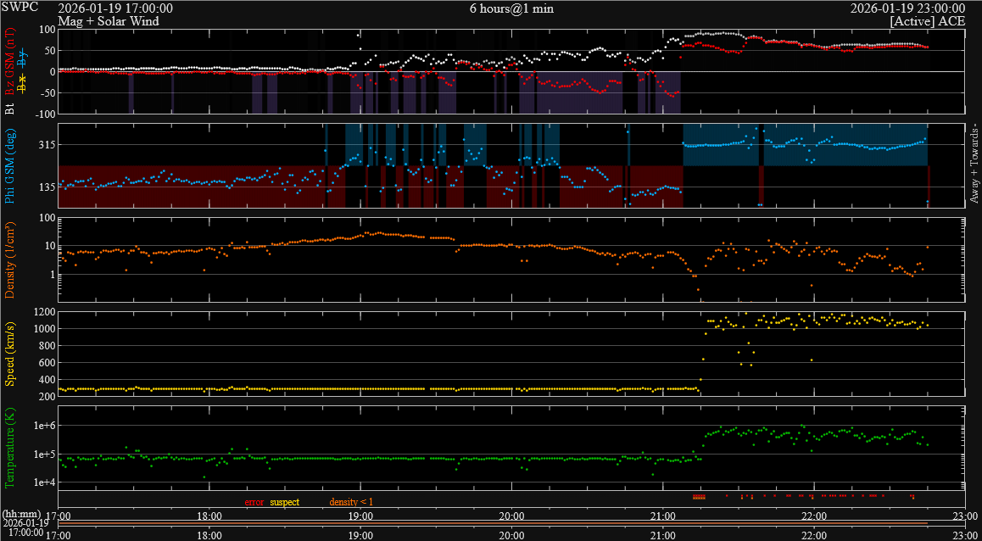Click the orange Density (1/cm³) axis label
Viewport: 982px width, 541px height.
pos(10,259)
